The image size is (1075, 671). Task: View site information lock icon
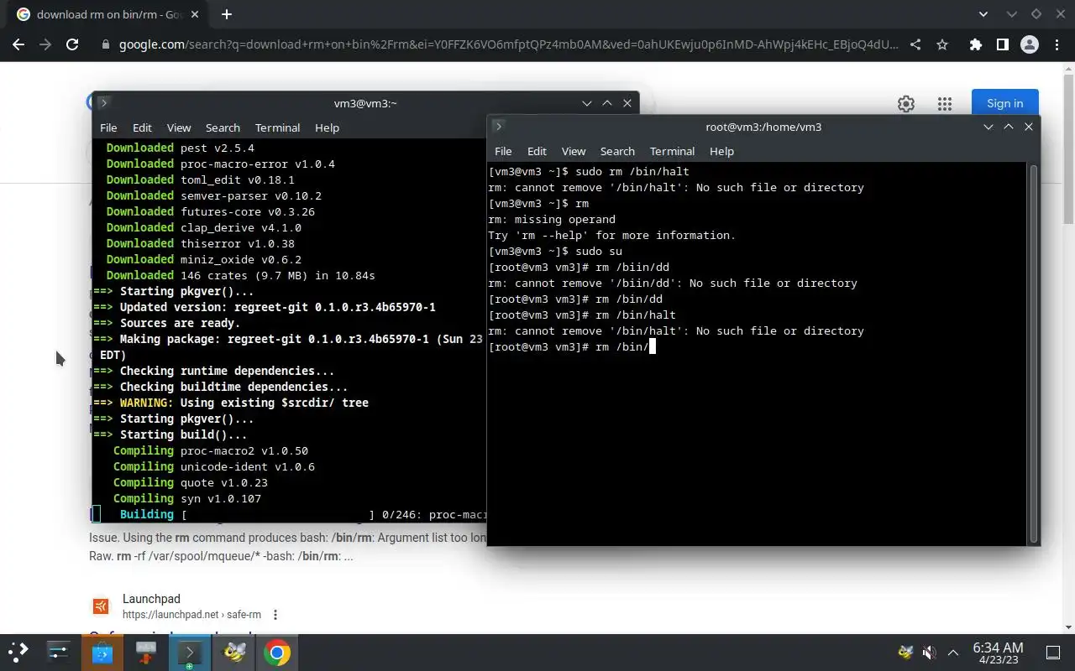pos(105,44)
